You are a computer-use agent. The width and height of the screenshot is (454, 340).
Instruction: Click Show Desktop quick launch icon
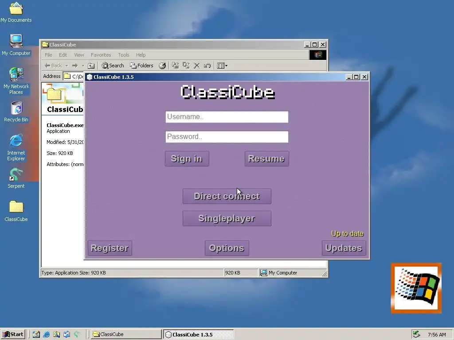pos(36,334)
